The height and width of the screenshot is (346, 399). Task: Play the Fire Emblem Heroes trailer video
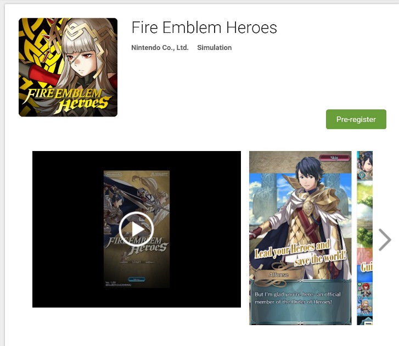(137, 229)
